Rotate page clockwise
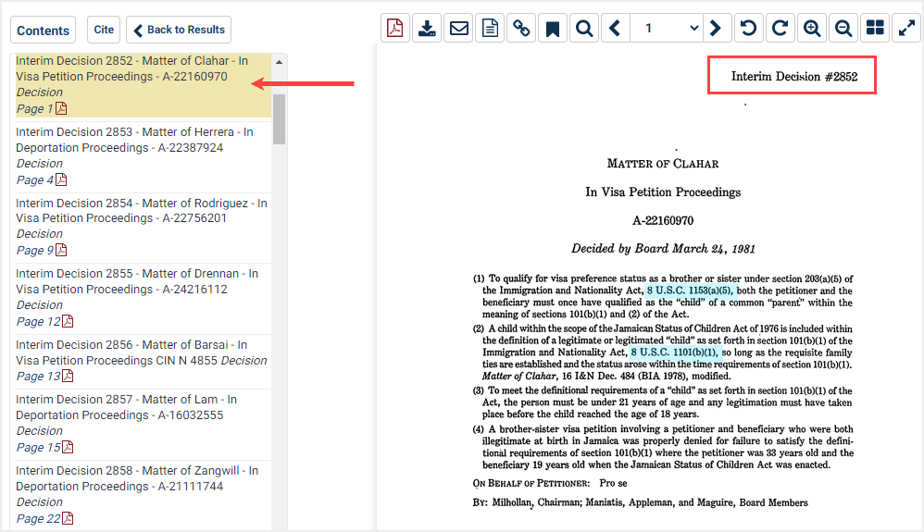The height and width of the screenshot is (532, 924). coord(780,29)
